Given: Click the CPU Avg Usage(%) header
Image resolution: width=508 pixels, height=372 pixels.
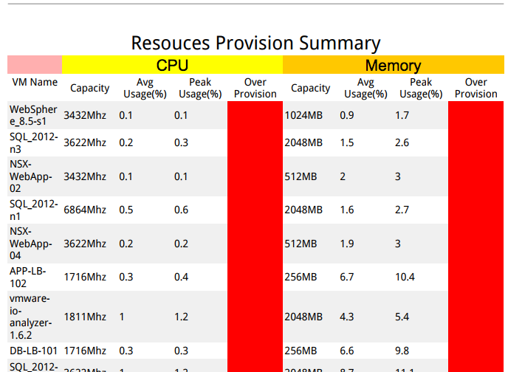Looking at the screenshot, I should pyautogui.click(x=145, y=88).
